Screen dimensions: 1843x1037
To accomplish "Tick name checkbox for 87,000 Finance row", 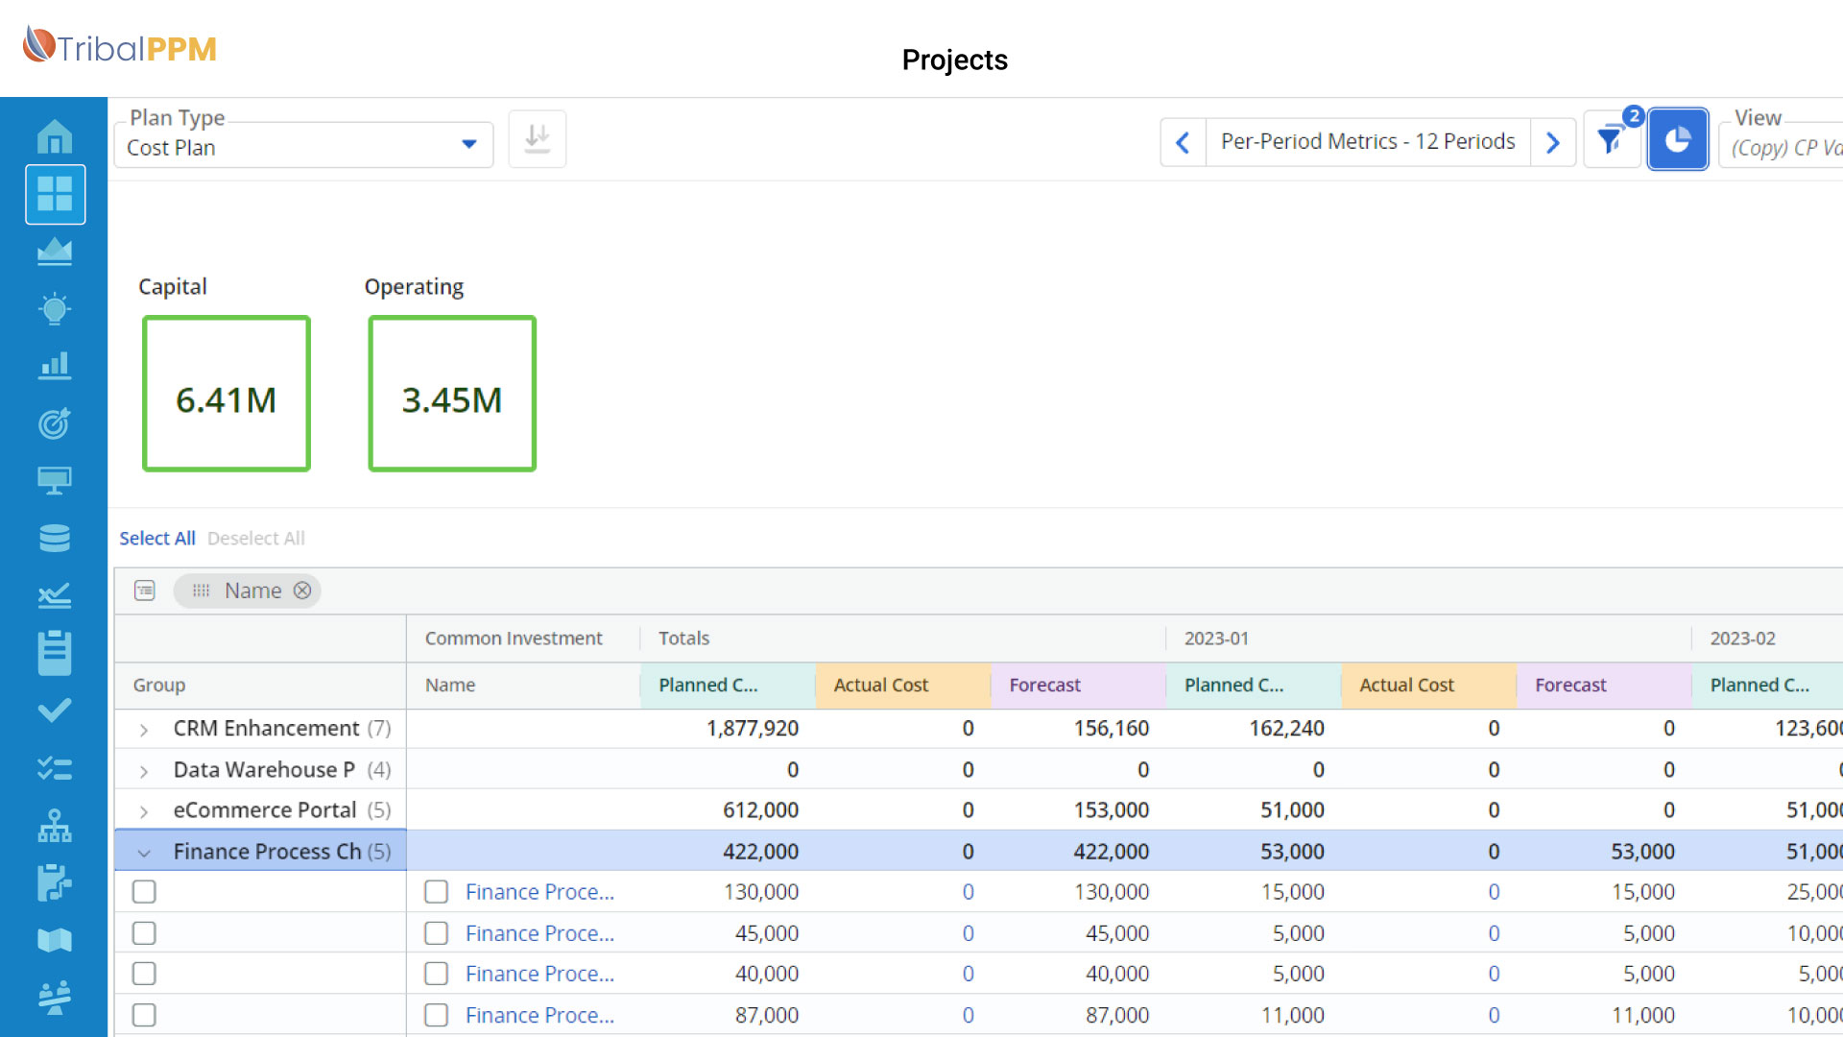I will (x=437, y=1015).
